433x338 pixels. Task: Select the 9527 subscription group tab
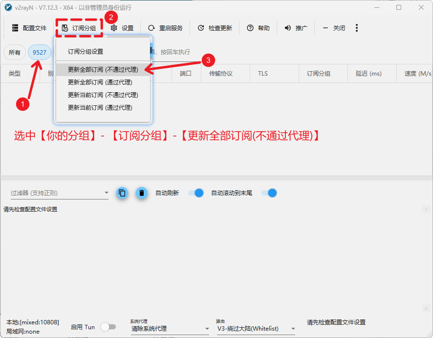point(40,52)
